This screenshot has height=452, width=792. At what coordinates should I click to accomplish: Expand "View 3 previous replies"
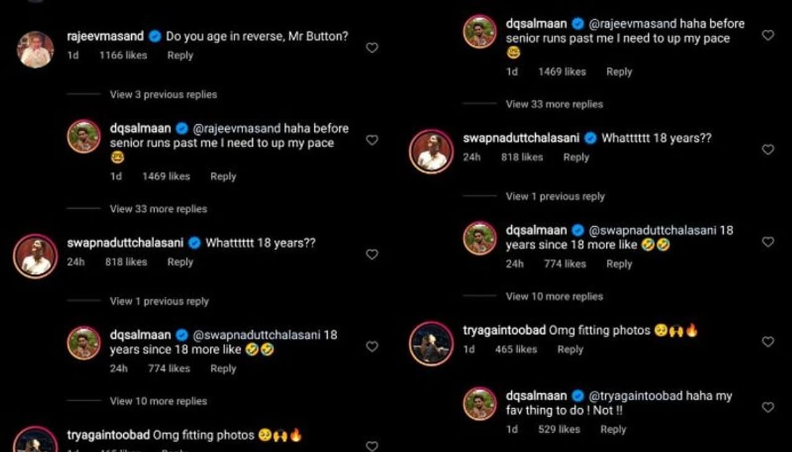coord(163,95)
